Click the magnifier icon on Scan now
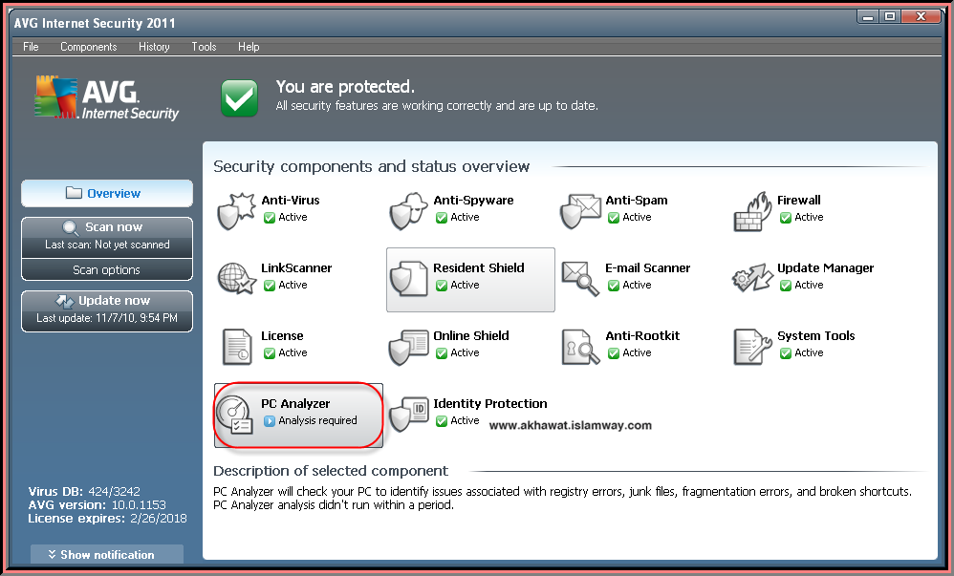The image size is (954, 576). (71, 228)
